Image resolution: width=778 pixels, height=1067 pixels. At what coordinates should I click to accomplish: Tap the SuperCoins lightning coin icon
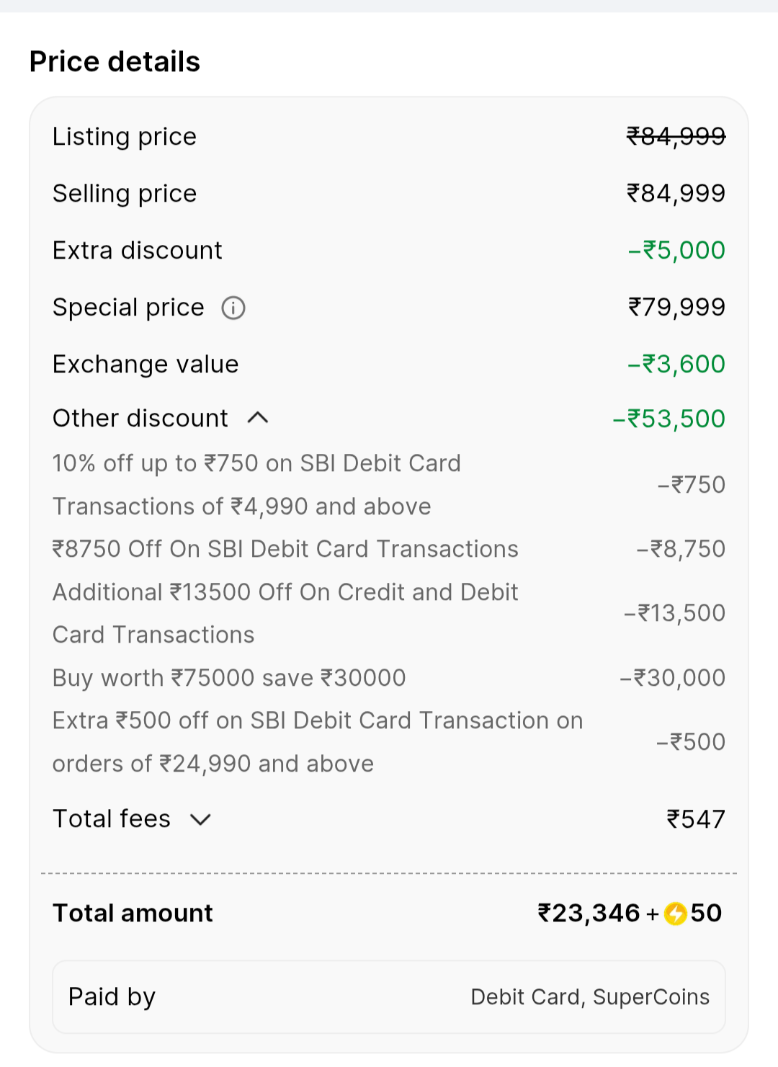(x=675, y=914)
